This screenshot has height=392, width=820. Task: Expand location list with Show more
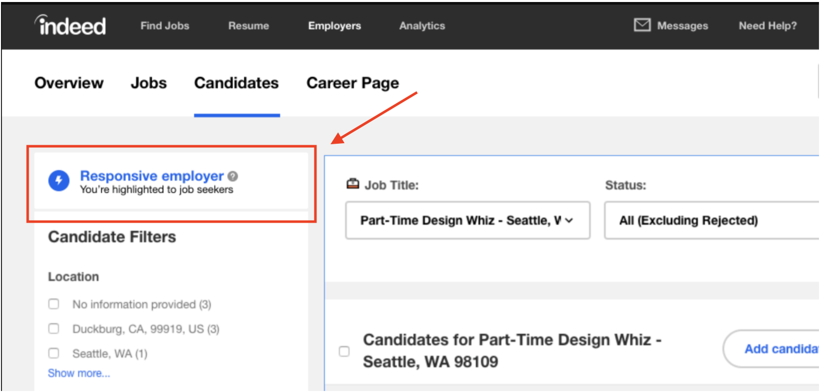pyautogui.click(x=79, y=373)
